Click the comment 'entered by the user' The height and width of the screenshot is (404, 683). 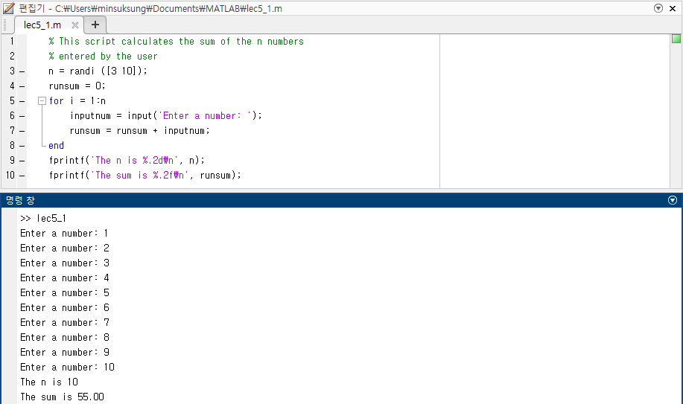[103, 56]
